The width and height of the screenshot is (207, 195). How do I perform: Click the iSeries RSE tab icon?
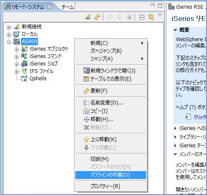point(171,7)
